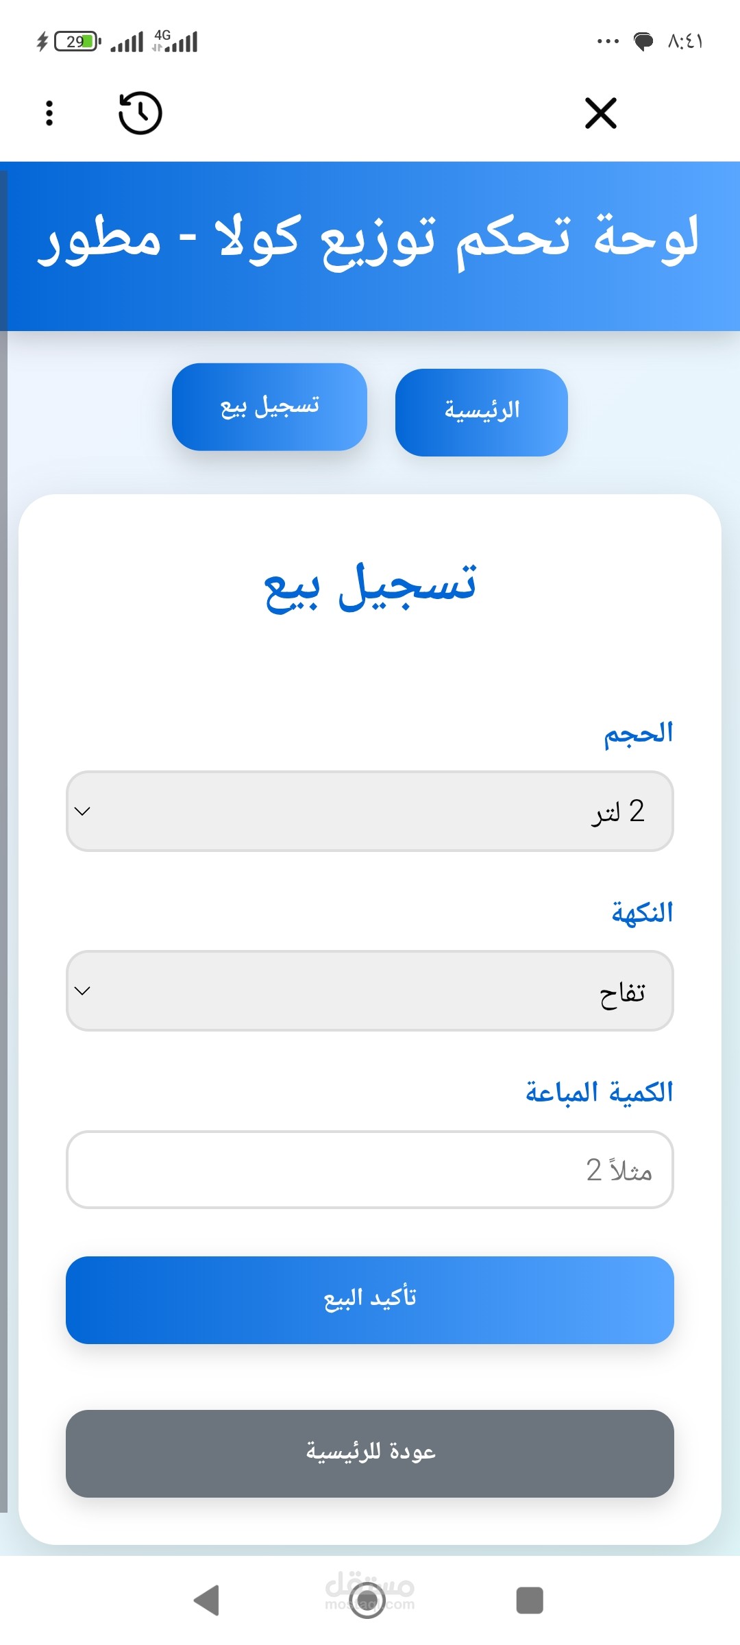Open the النكهة dropdown showing تفاح
The image size is (740, 1645).
pyautogui.click(x=370, y=990)
